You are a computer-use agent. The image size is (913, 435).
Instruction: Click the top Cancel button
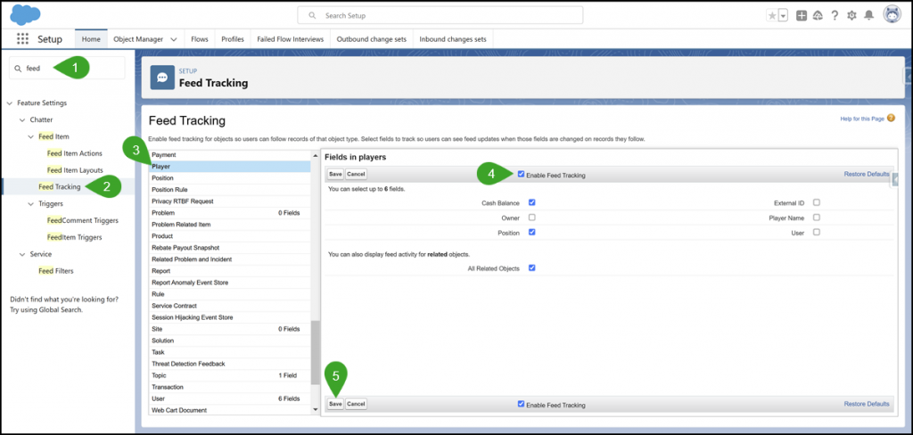(x=356, y=174)
